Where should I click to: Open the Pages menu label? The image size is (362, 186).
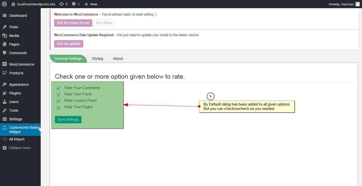click(14, 44)
